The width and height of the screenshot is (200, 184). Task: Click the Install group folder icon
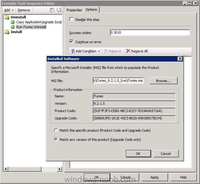pyautogui.click(x=7, y=32)
